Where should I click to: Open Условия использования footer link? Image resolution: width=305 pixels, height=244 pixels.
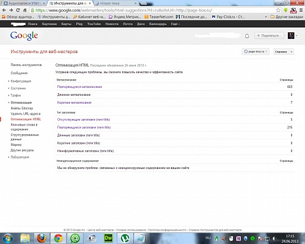[131, 230]
